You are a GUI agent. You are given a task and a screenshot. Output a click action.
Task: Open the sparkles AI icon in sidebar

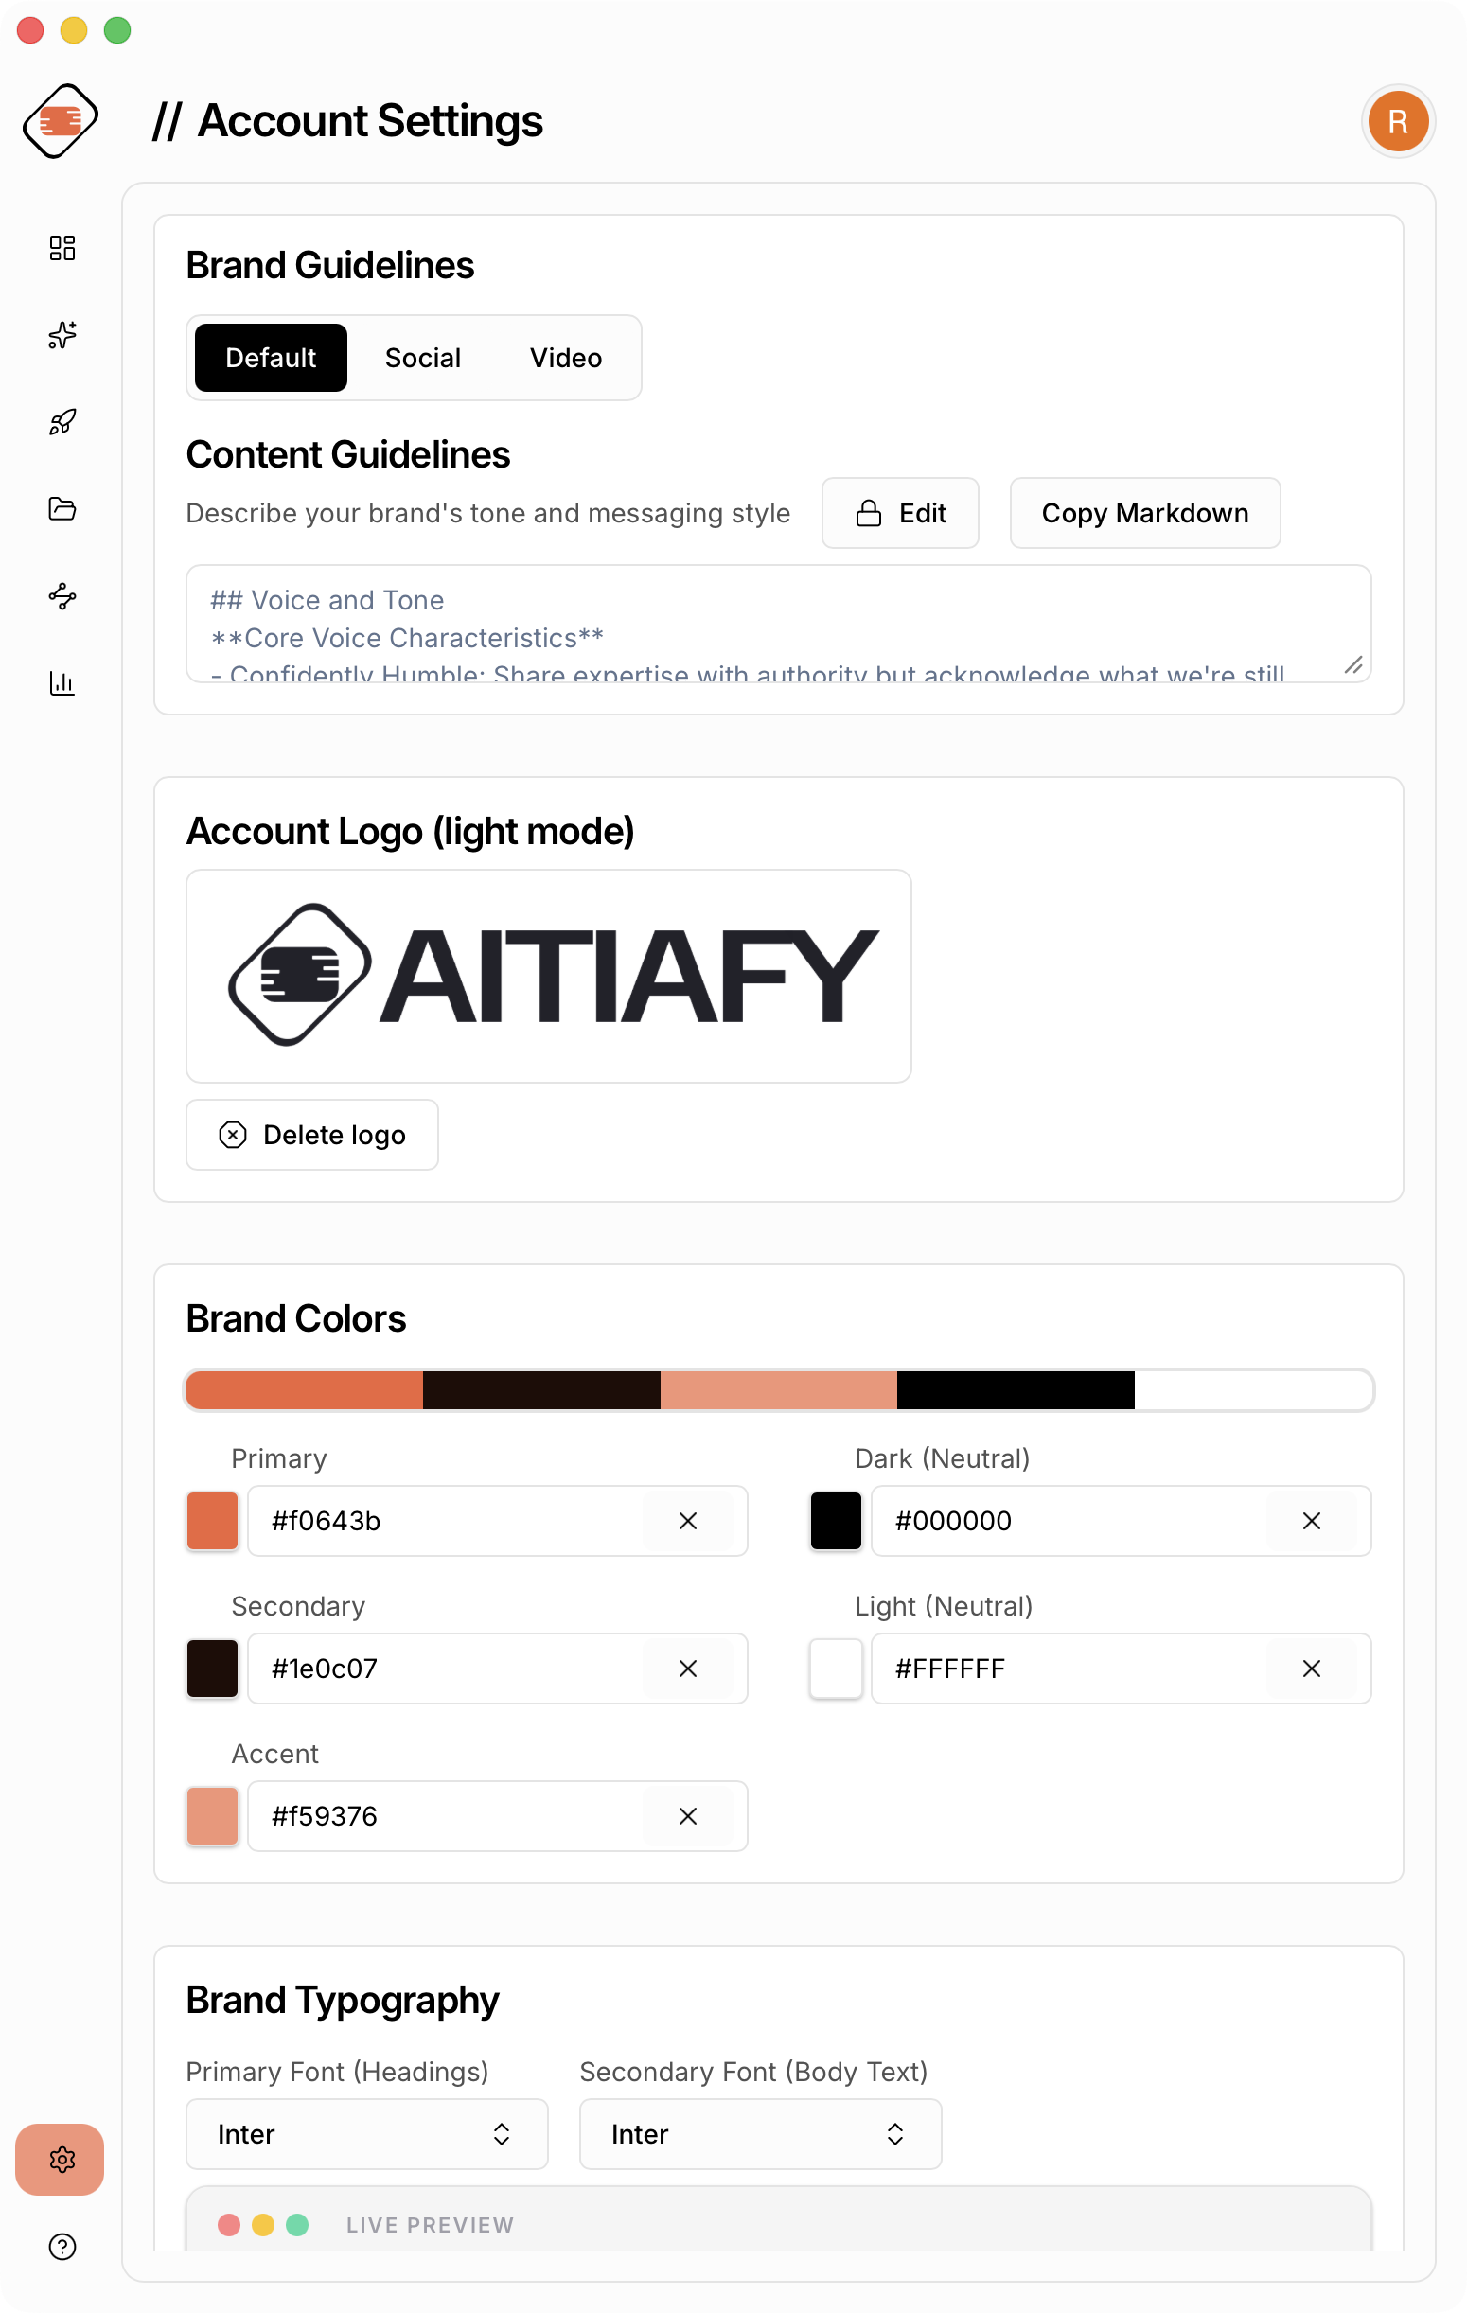tap(62, 335)
